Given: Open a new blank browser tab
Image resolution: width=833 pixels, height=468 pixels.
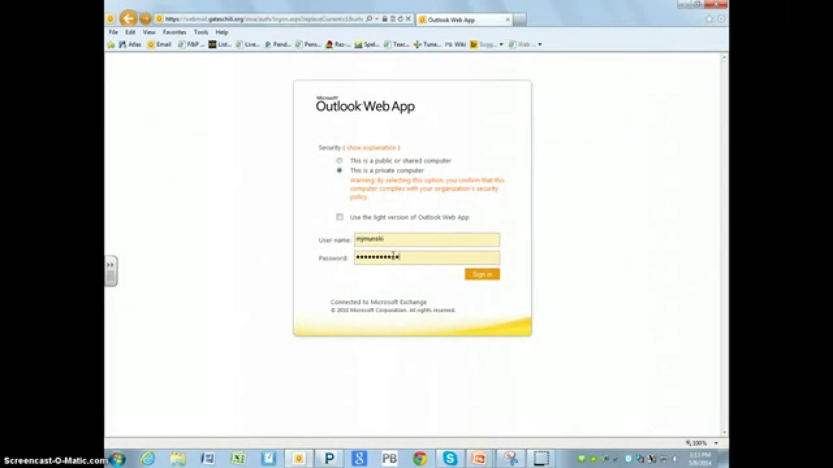Looking at the screenshot, I should tap(519, 19).
